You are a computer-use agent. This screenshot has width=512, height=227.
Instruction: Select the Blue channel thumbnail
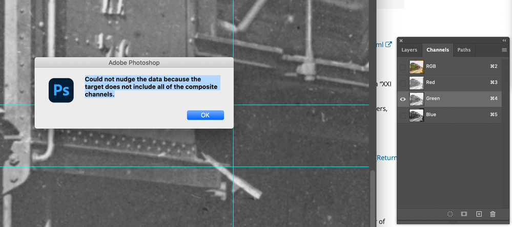coord(416,116)
